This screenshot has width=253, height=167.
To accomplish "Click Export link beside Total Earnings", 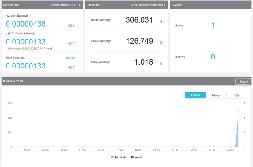I will pos(70,58).
